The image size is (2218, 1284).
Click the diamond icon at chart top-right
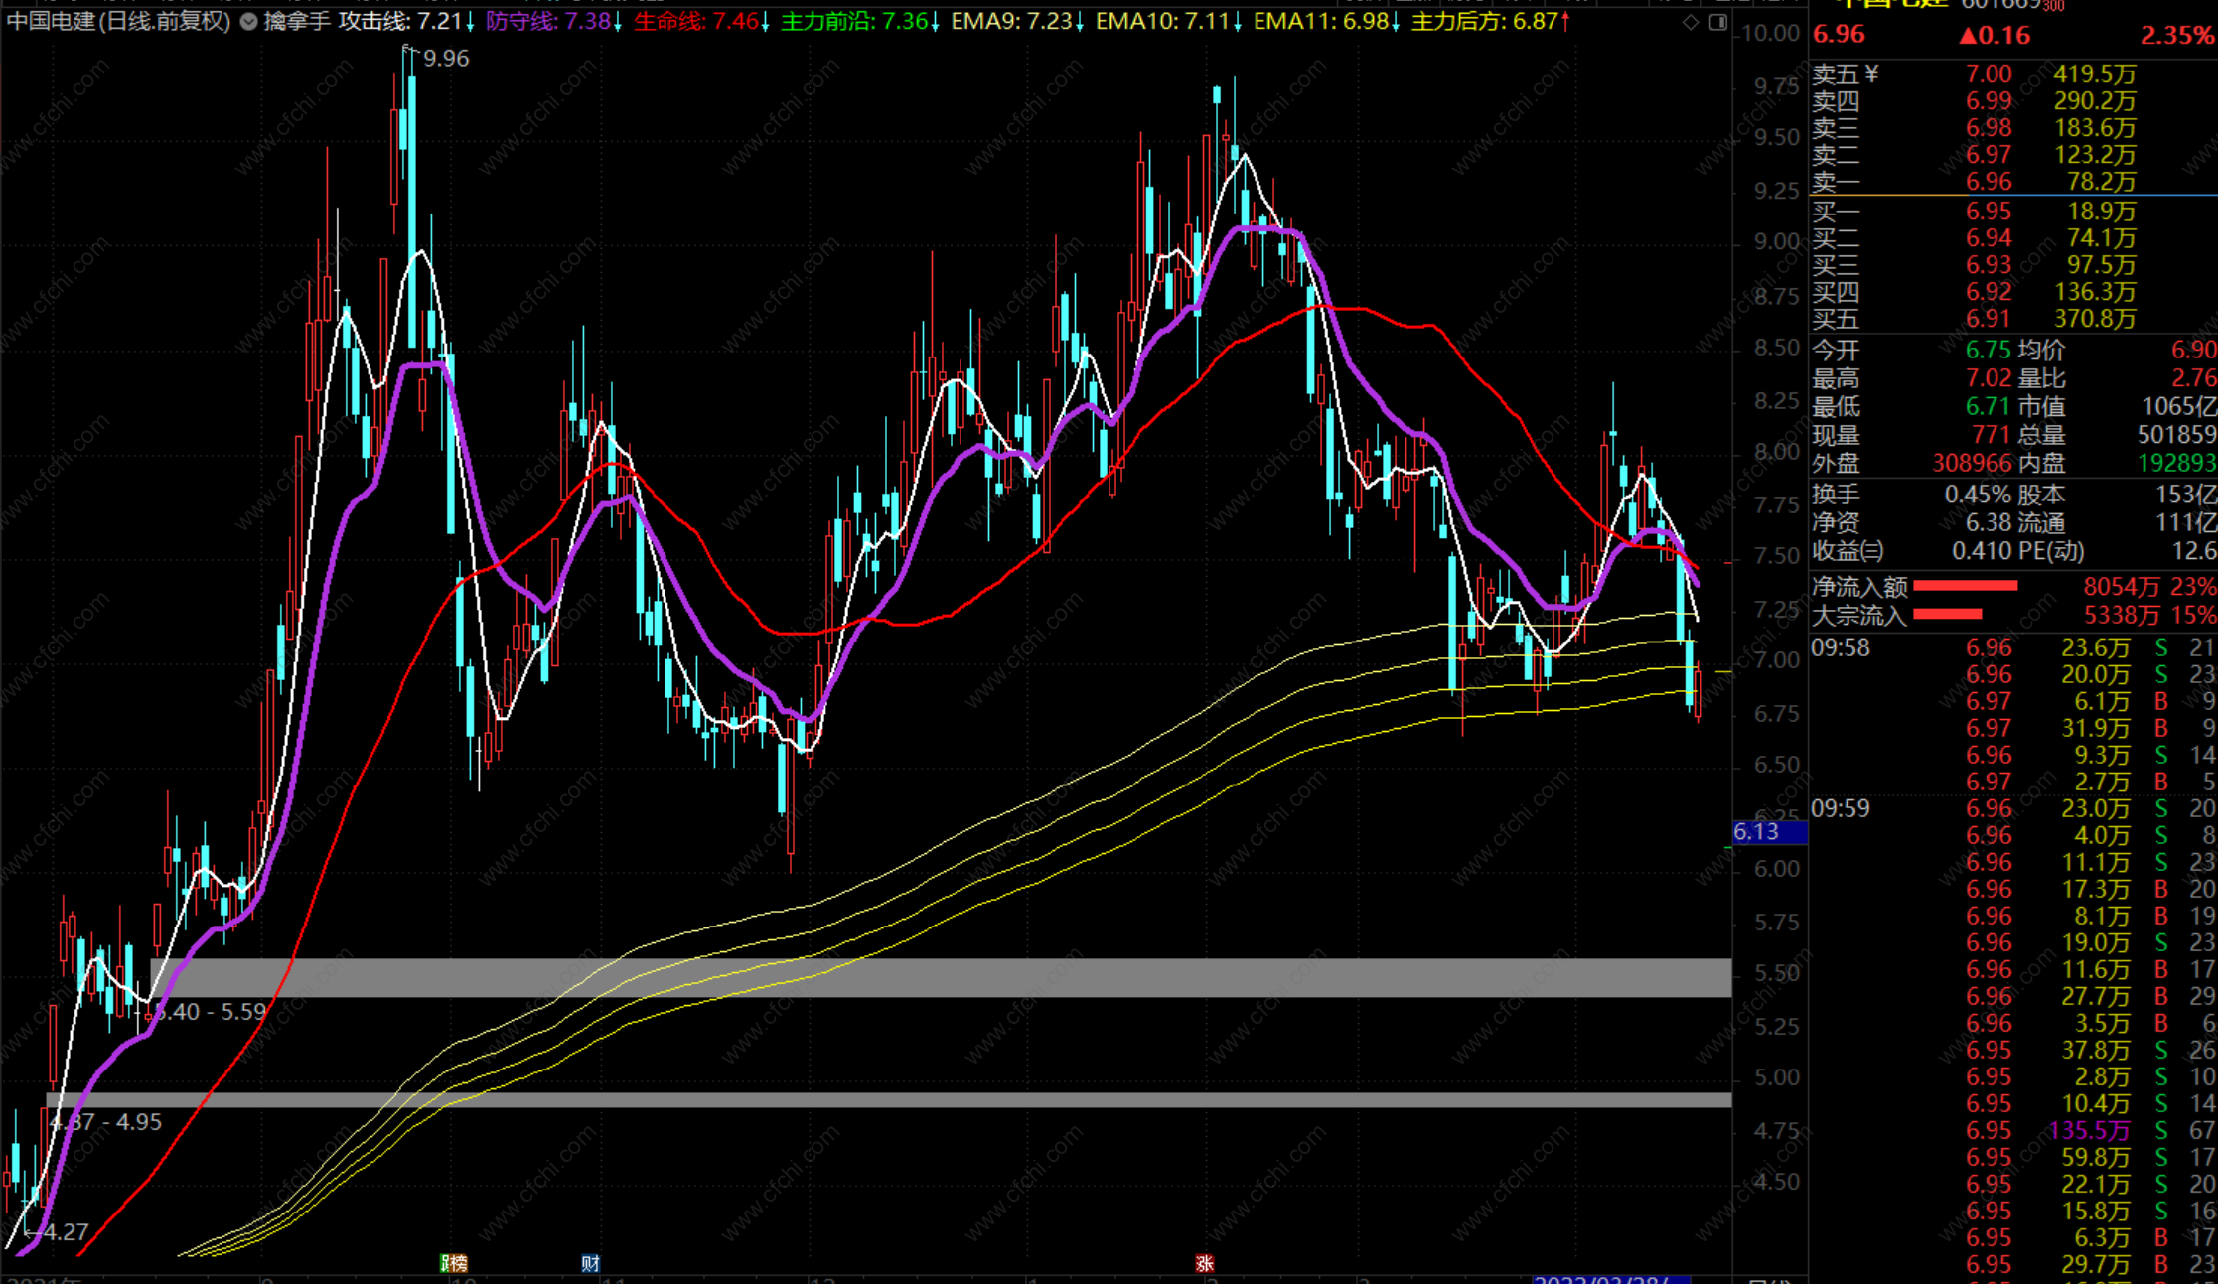pyautogui.click(x=1691, y=22)
